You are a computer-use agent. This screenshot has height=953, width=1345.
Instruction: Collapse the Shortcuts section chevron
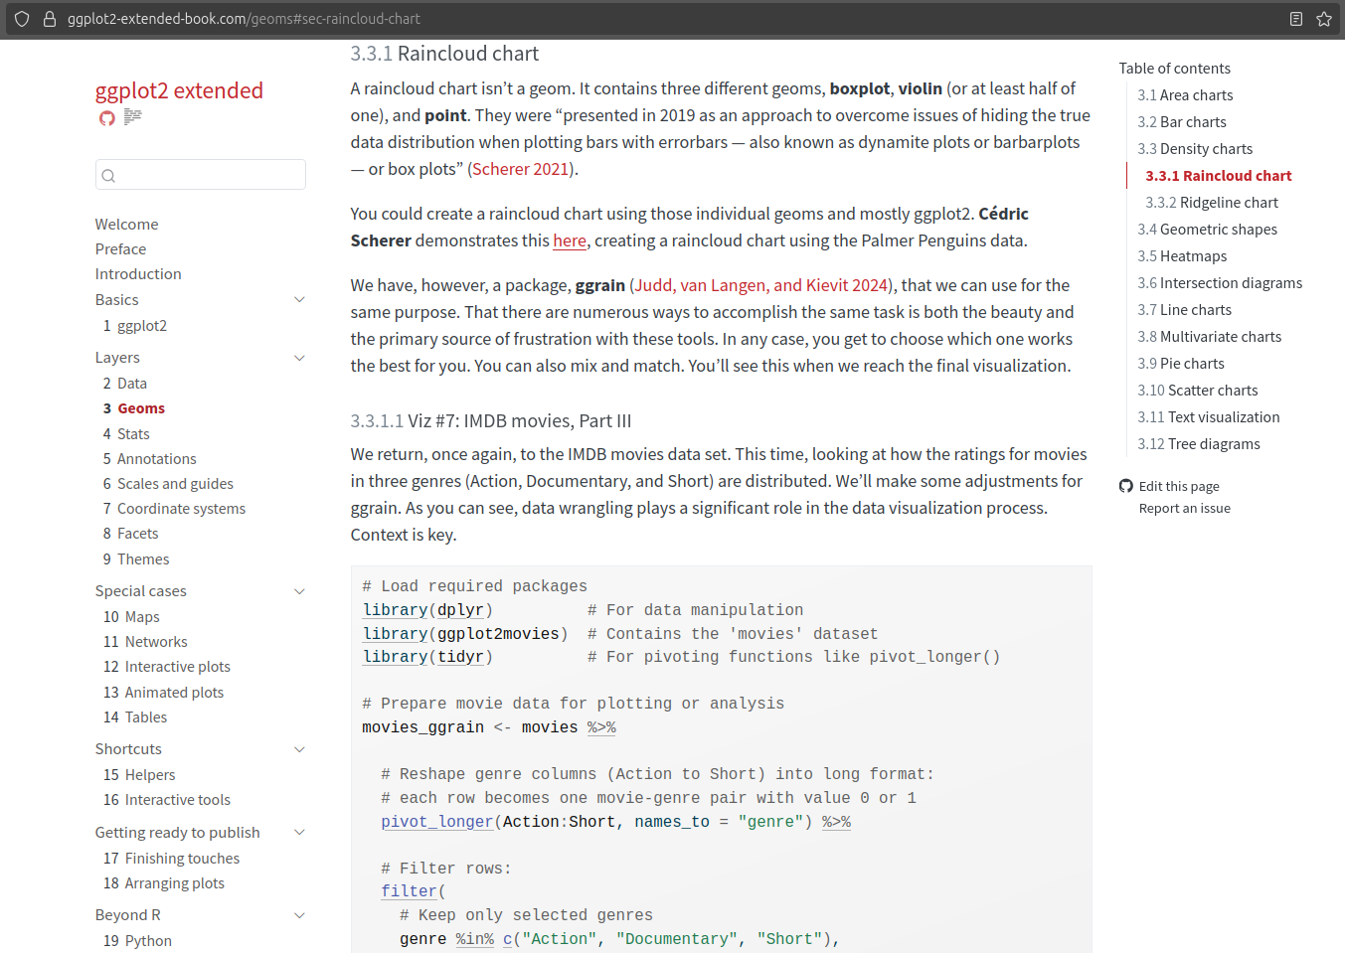(x=299, y=749)
